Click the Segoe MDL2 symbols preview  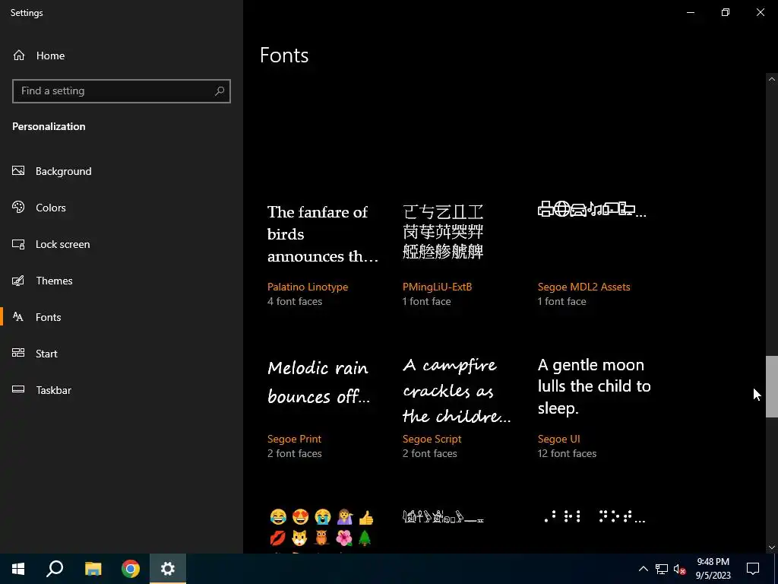(x=592, y=209)
